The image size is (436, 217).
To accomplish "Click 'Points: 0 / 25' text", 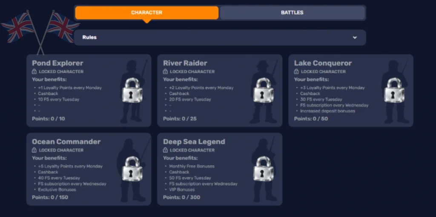I will coord(180,119).
